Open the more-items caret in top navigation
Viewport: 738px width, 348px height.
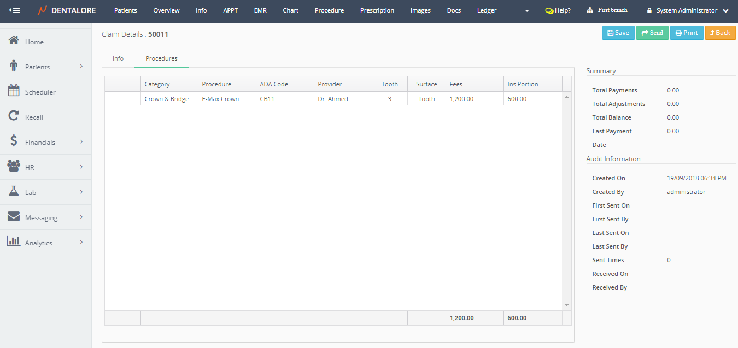[x=527, y=11]
